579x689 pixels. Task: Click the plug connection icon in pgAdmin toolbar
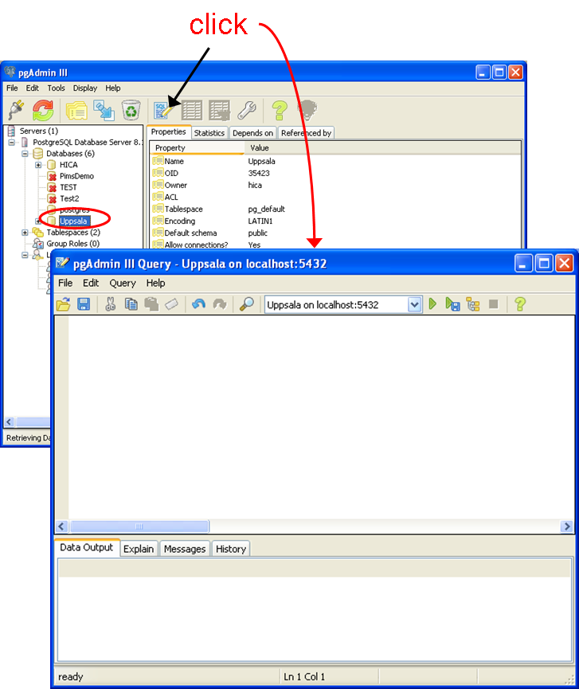click(x=16, y=110)
